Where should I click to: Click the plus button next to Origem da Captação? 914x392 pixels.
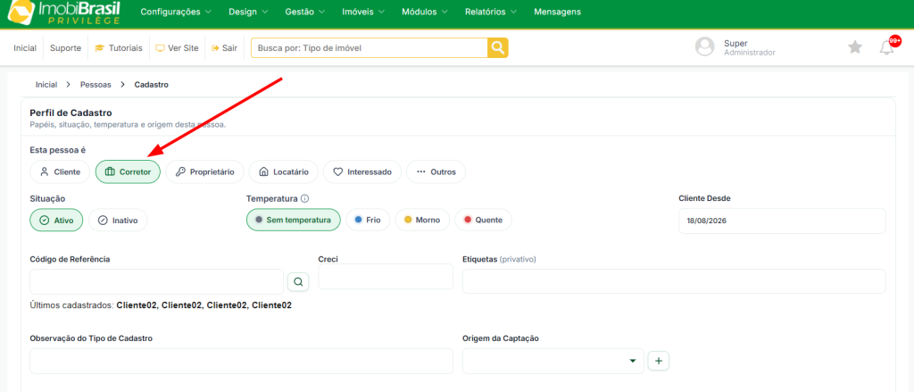(x=659, y=361)
